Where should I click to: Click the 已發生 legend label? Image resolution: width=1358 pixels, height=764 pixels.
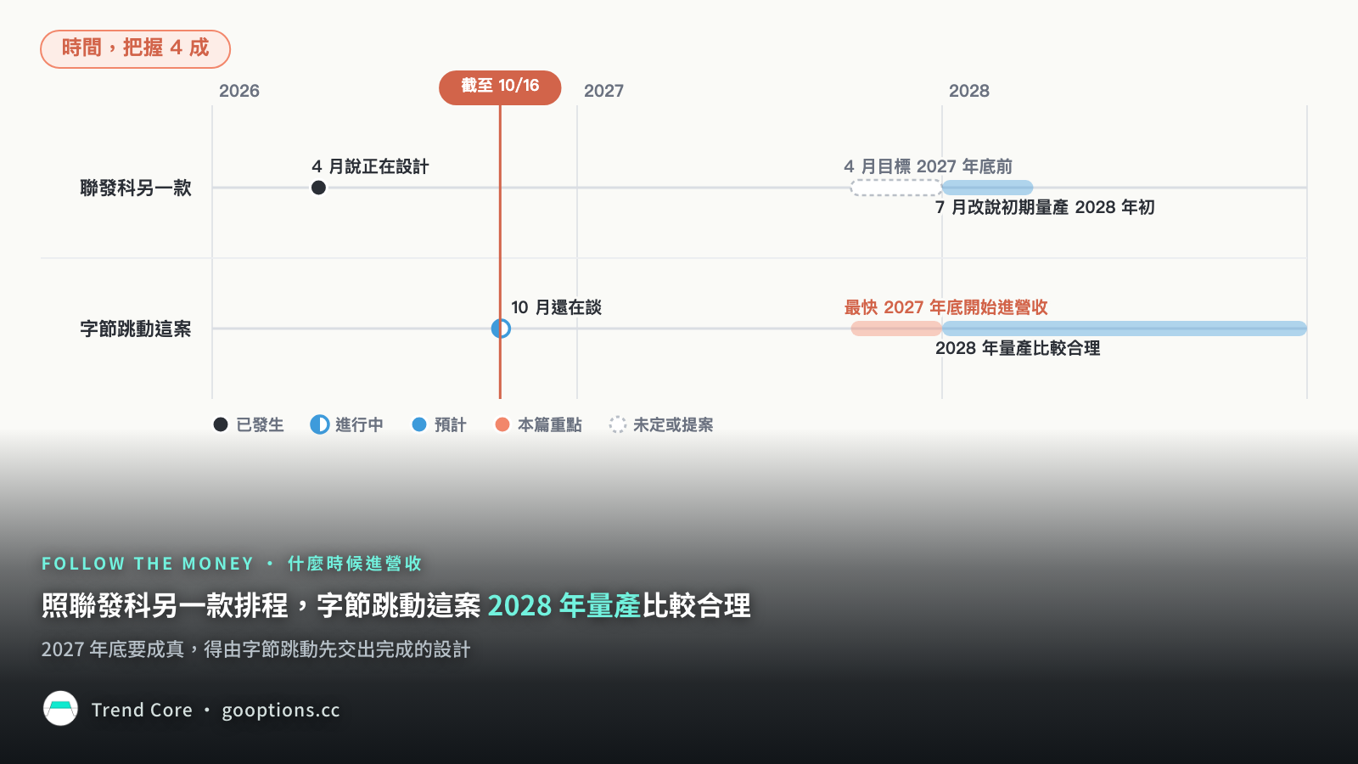260,424
